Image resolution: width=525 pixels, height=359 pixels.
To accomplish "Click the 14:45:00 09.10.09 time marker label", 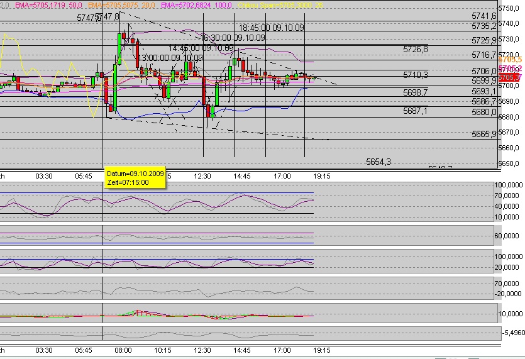I will point(201,48).
